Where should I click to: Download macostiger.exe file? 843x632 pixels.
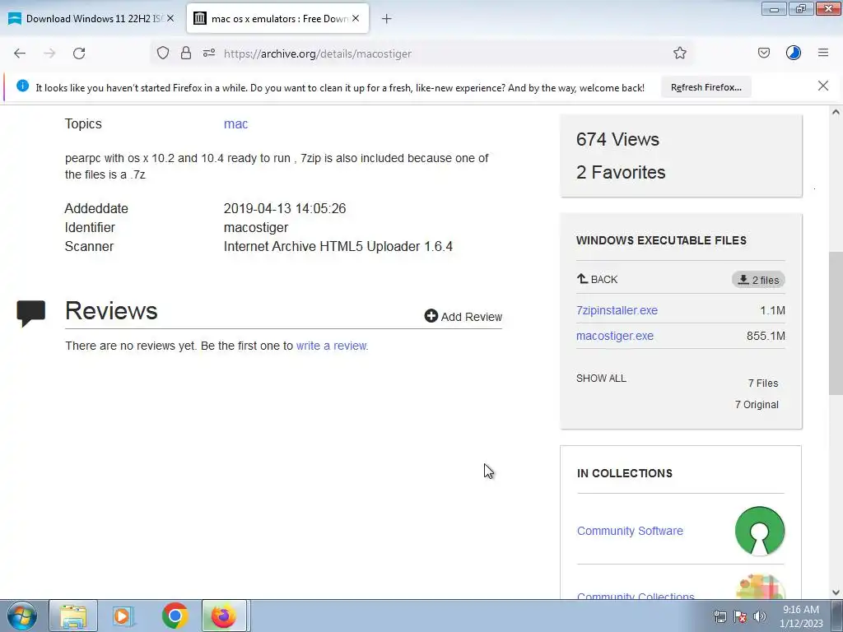[x=615, y=336]
